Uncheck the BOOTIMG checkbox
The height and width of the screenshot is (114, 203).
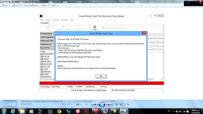(x=42, y=61)
